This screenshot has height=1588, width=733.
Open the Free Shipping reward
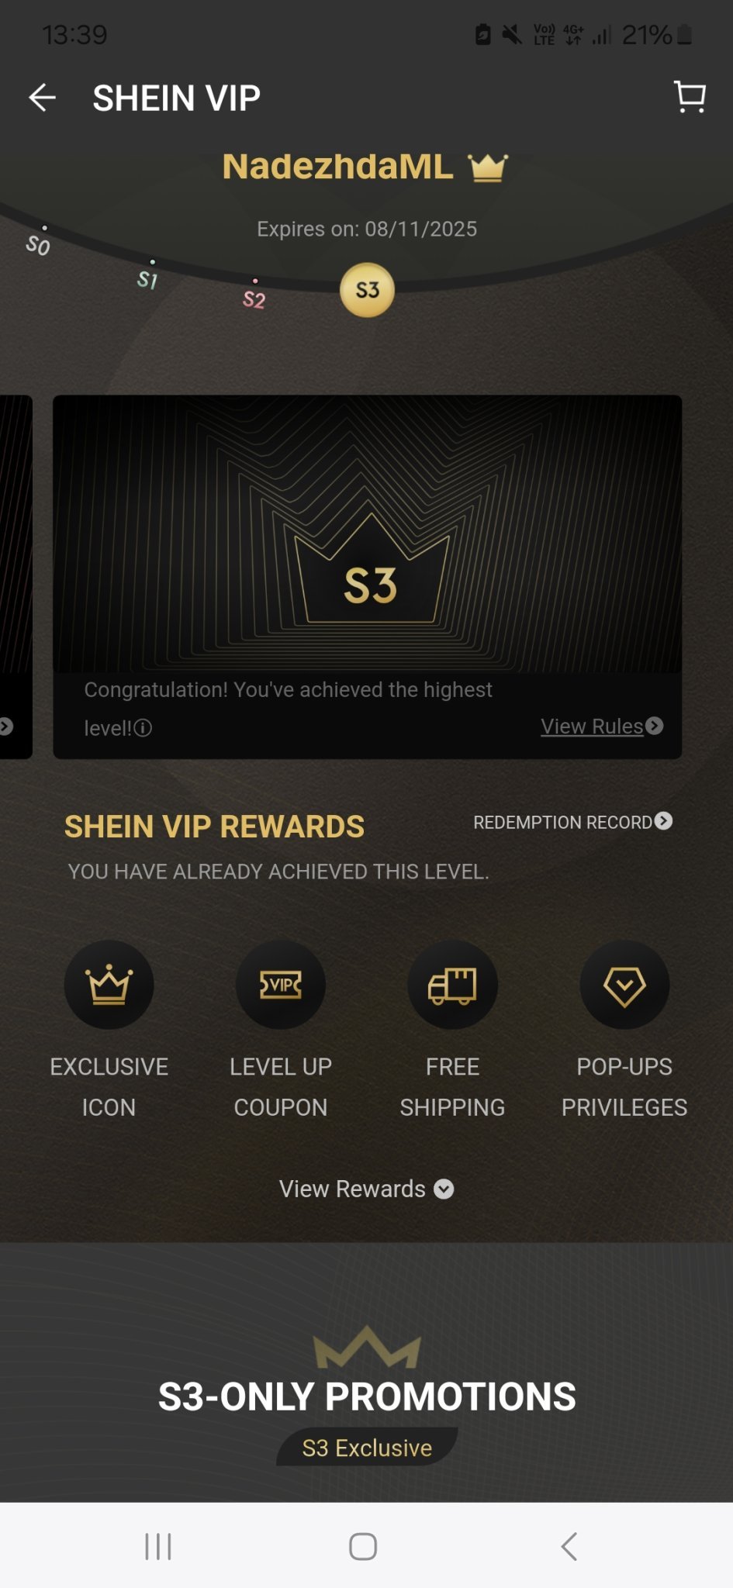452,1030
